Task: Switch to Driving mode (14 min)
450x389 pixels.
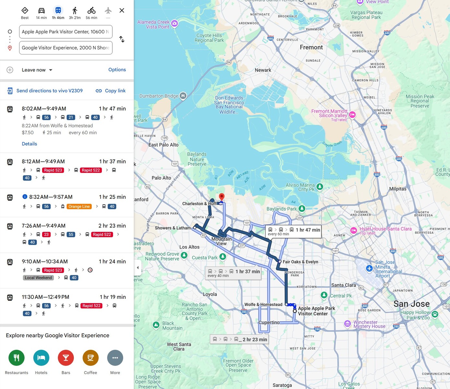Action: point(41,13)
